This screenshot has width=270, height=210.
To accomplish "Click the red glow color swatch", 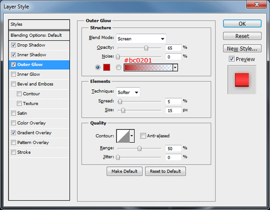I will click(107, 67).
